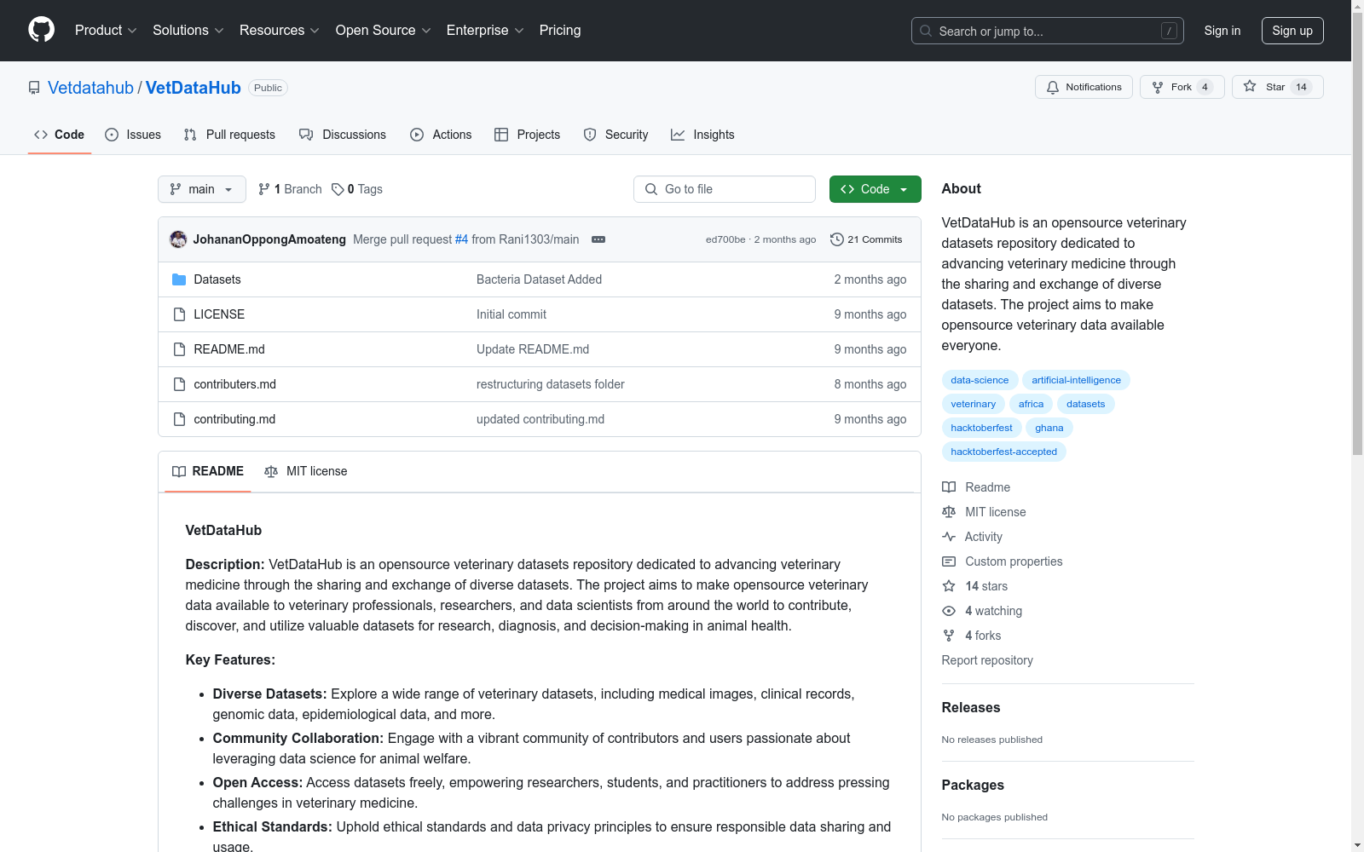This screenshot has width=1364, height=852.
Task: Click the Search or jump to field
Action: pyautogui.click(x=1048, y=31)
